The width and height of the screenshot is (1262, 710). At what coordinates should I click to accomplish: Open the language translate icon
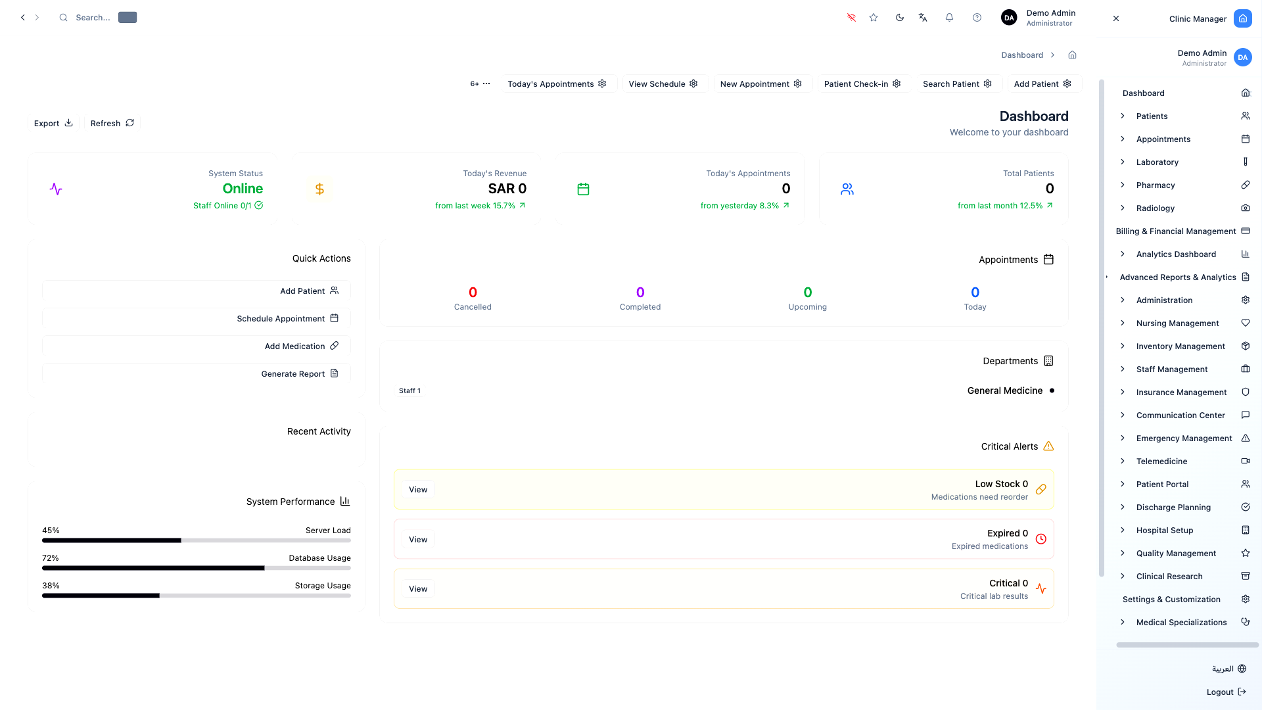point(923,18)
